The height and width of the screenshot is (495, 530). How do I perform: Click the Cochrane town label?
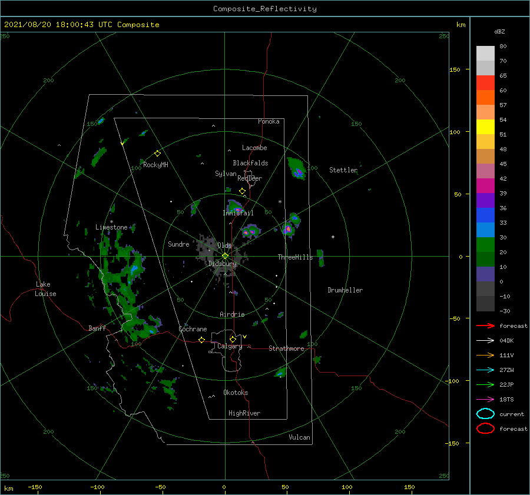point(193,329)
